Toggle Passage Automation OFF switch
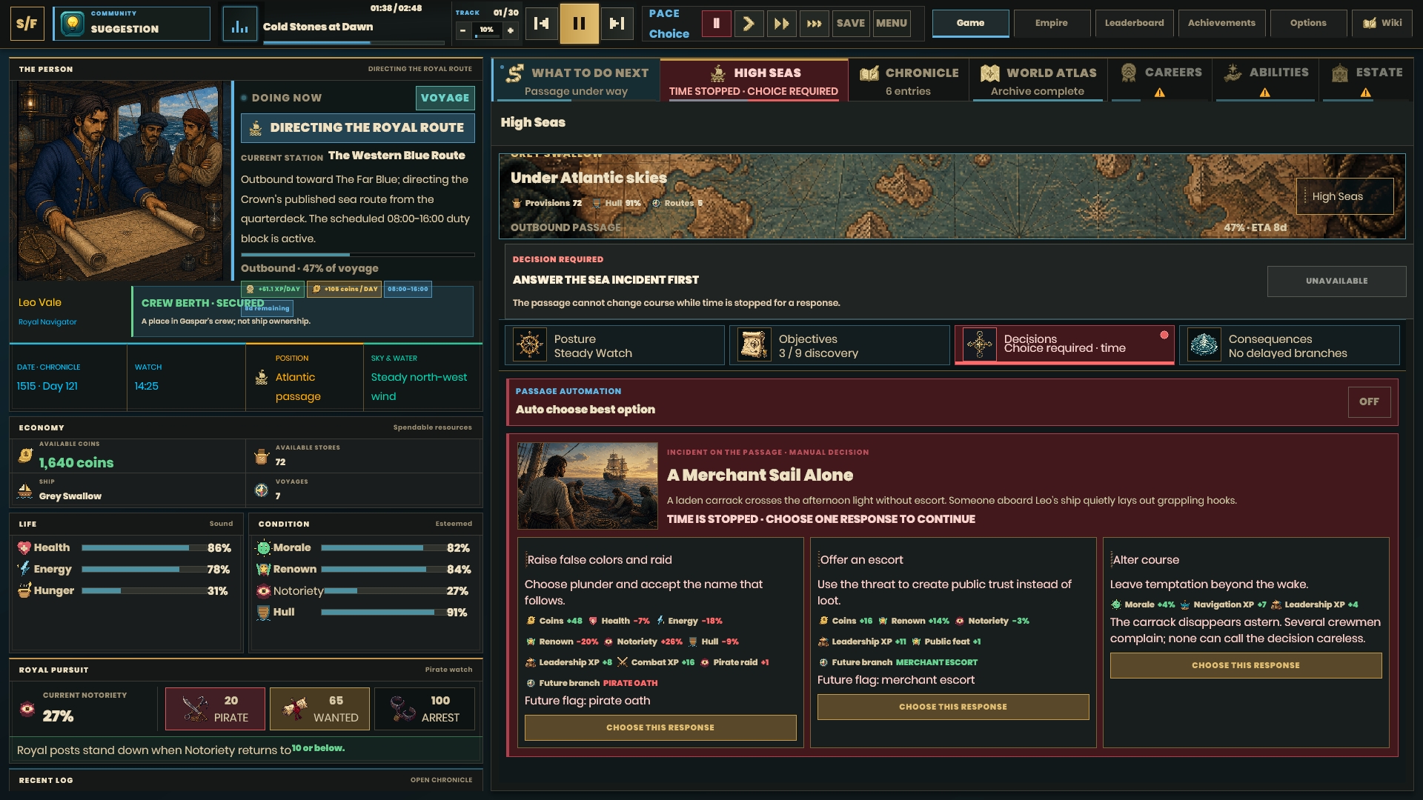 click(1369, 401)
